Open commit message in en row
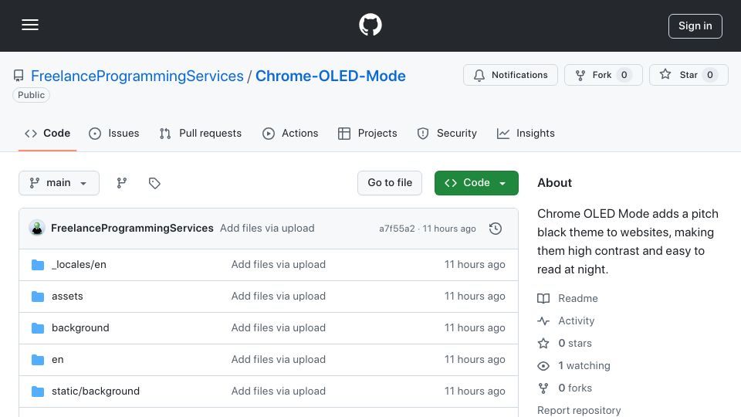The width and height of the screenshot is (741, 417). pos(279,360)
